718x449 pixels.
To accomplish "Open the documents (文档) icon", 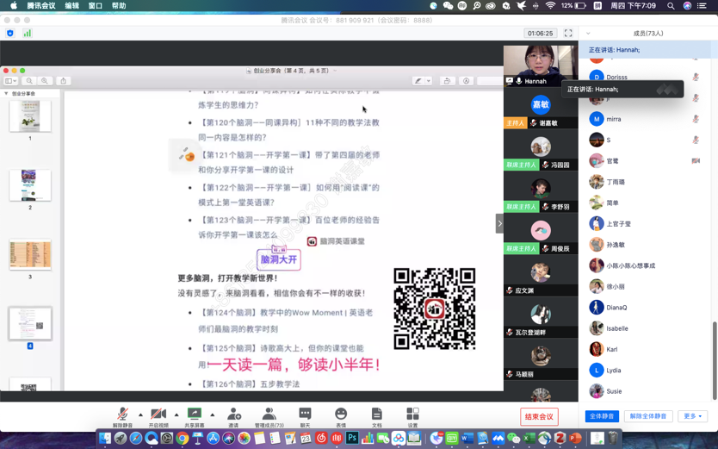I will pos(376,415).
